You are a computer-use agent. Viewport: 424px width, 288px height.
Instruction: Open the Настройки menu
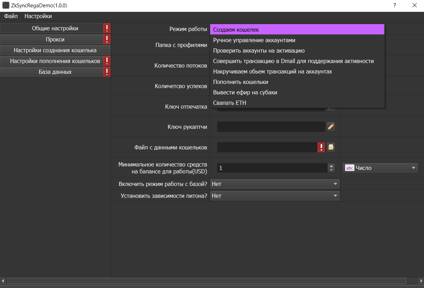point(38,16)
